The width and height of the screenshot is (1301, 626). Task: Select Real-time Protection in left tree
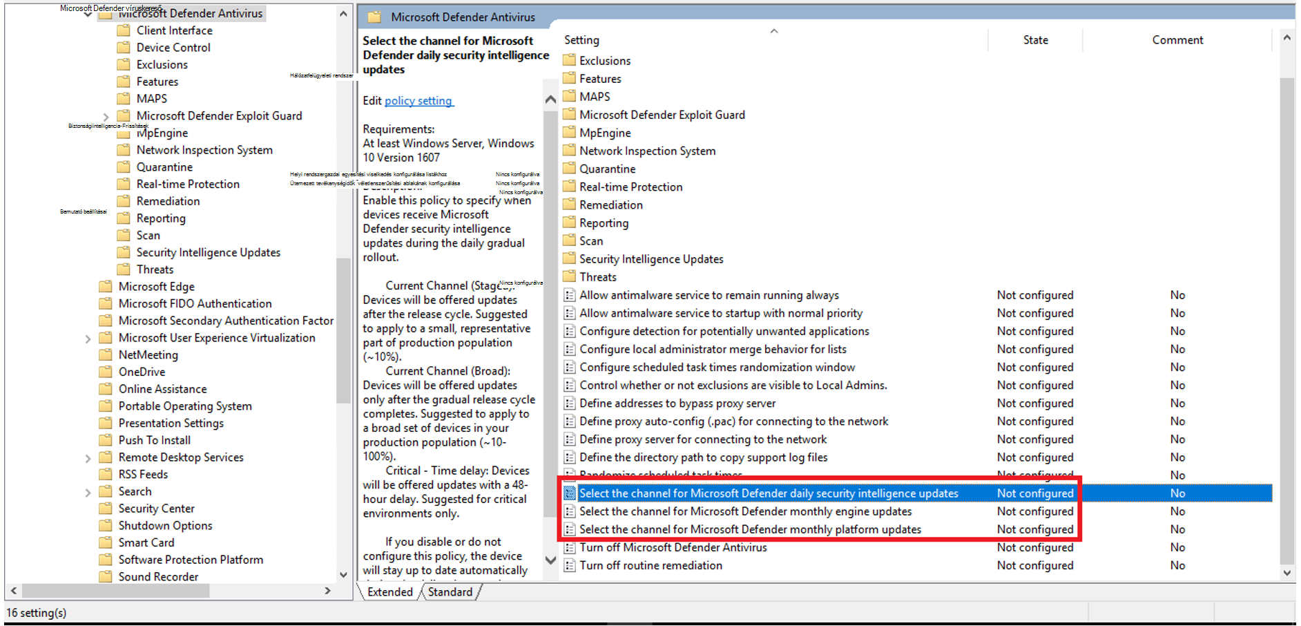188,184
